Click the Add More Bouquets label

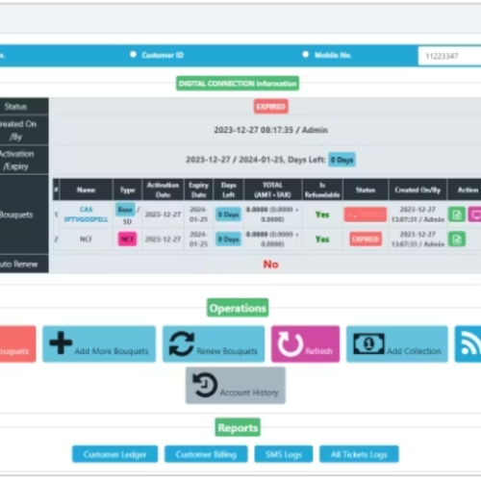112,351
